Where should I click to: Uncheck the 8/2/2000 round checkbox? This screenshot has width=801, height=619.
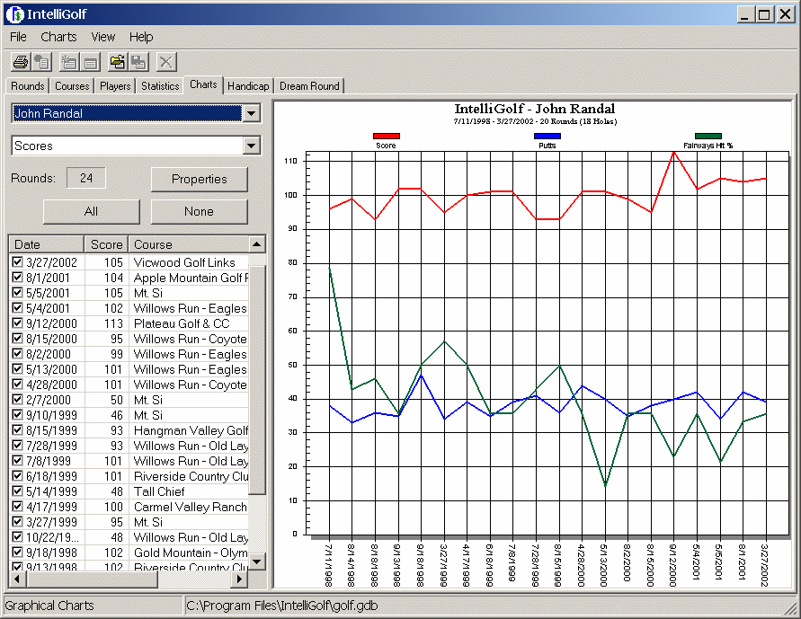(x=17, y=353)
